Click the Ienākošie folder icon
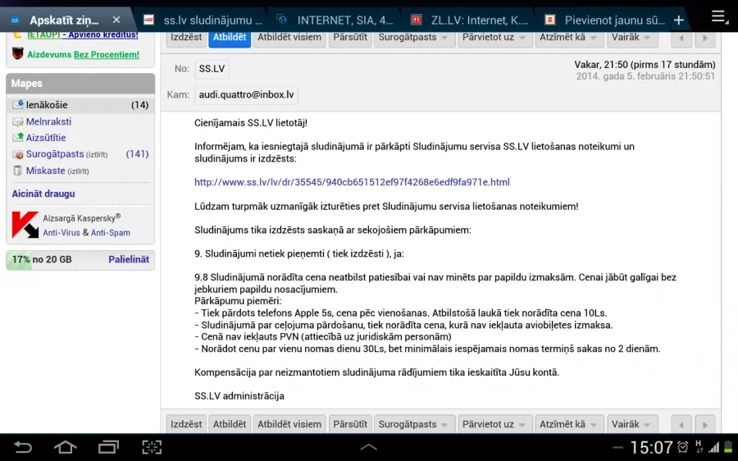This screenshot has height=461, width=738. 18,104
